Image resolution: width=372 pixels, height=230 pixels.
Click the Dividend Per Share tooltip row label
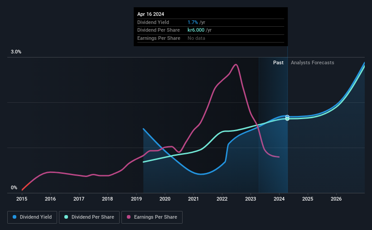coord(159,30)
